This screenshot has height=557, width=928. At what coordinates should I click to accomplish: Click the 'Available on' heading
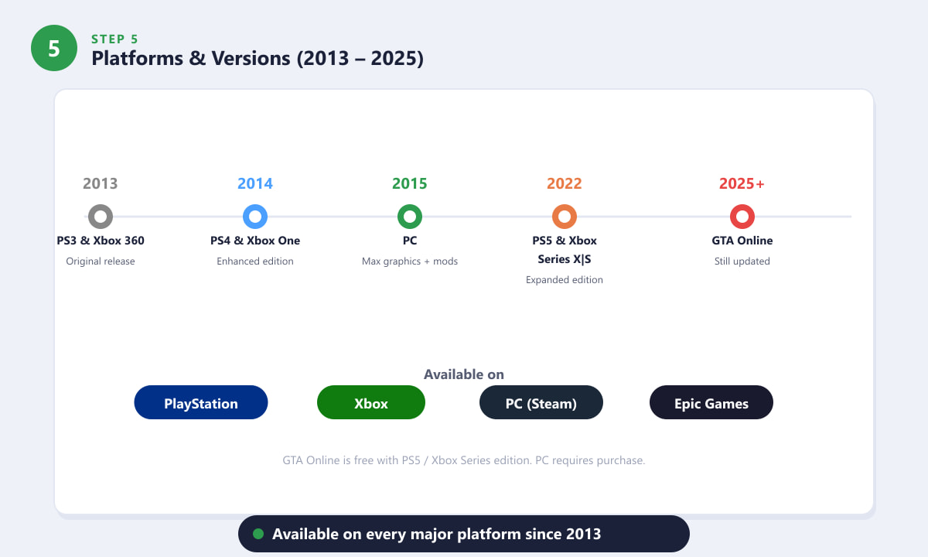click(x=464, y=374)
